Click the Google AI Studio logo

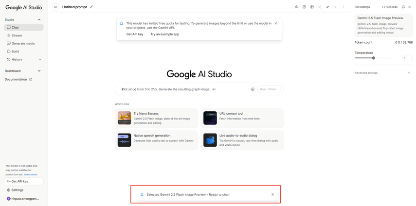point(24,8)
